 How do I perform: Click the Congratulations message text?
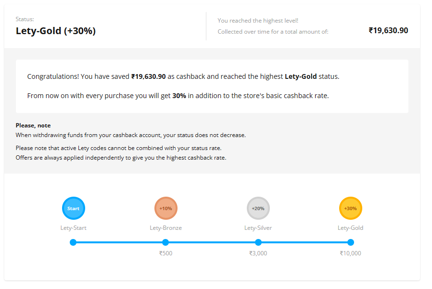(183, 76)
